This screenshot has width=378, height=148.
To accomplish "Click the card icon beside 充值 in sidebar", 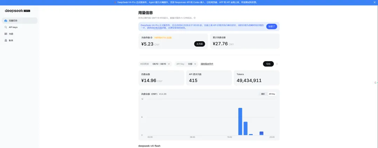I will click(6, 34).
